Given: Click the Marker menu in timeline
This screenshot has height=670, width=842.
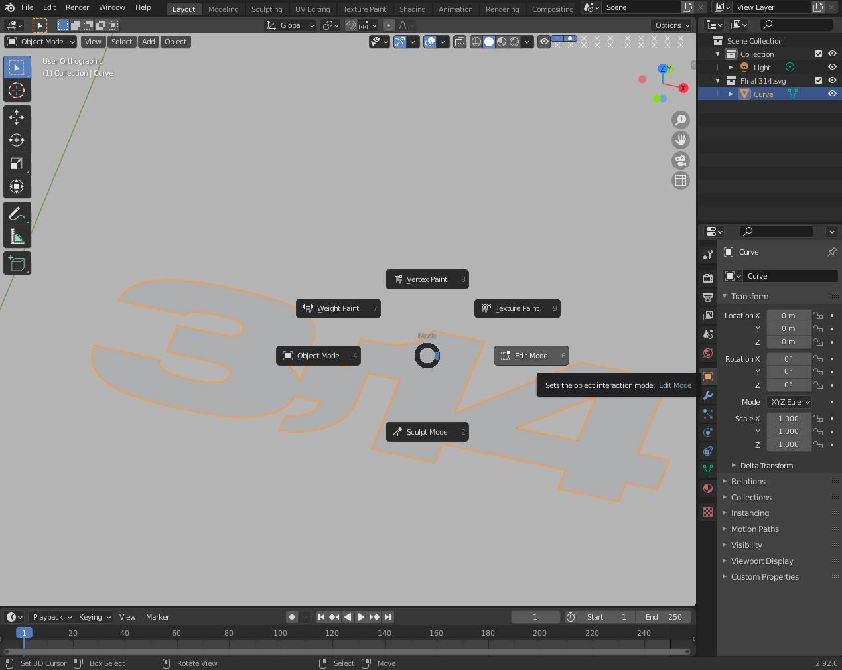Looking at the screenshot, I should point(158,617).
